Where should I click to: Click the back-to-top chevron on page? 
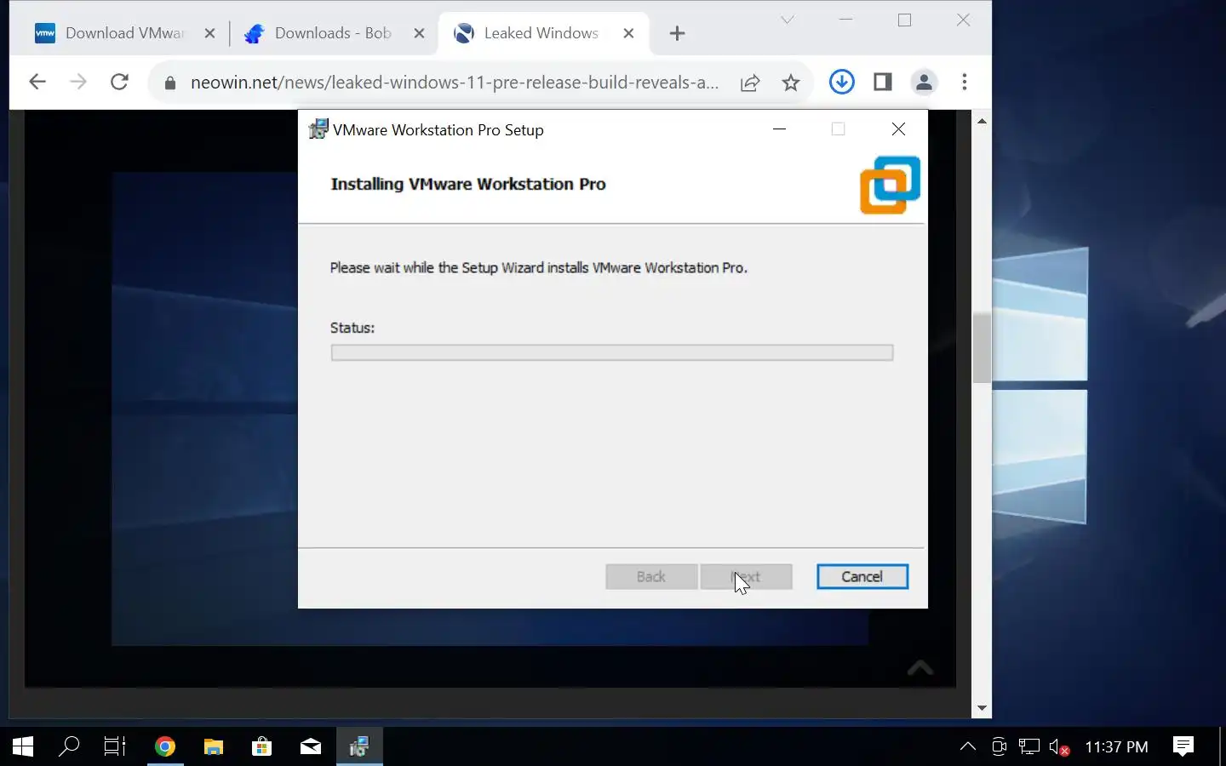point(919,668)
